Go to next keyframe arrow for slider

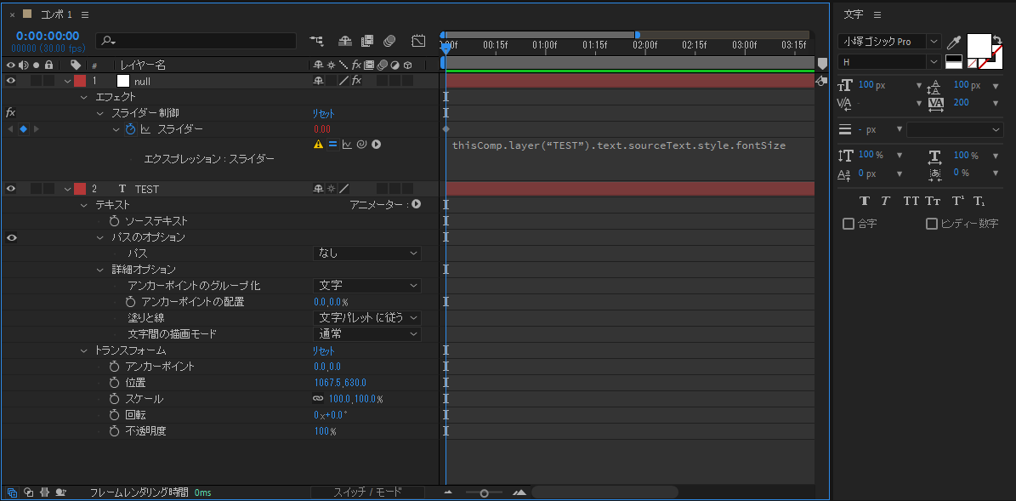pos(37,129)
